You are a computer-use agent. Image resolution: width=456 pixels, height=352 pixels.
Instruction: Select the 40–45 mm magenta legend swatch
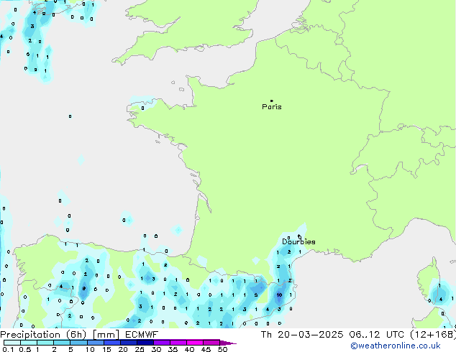click(x=195, y=343)
